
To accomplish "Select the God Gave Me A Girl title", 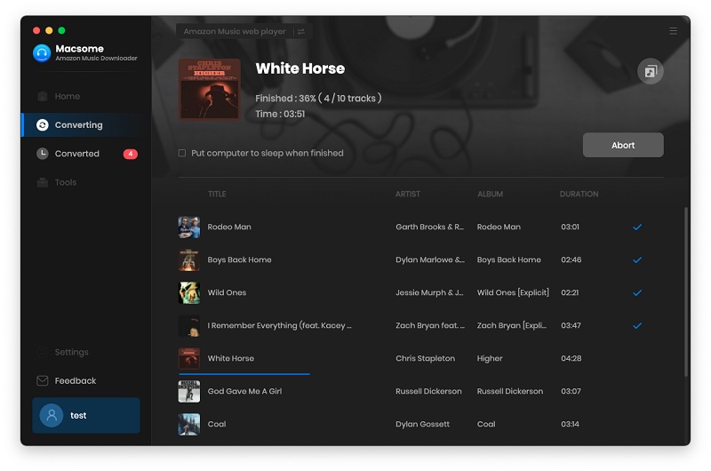I will point(244,391).
